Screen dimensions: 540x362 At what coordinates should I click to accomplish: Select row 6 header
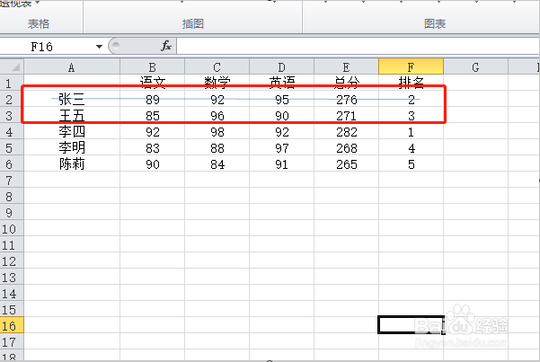(x=12, y=164)
